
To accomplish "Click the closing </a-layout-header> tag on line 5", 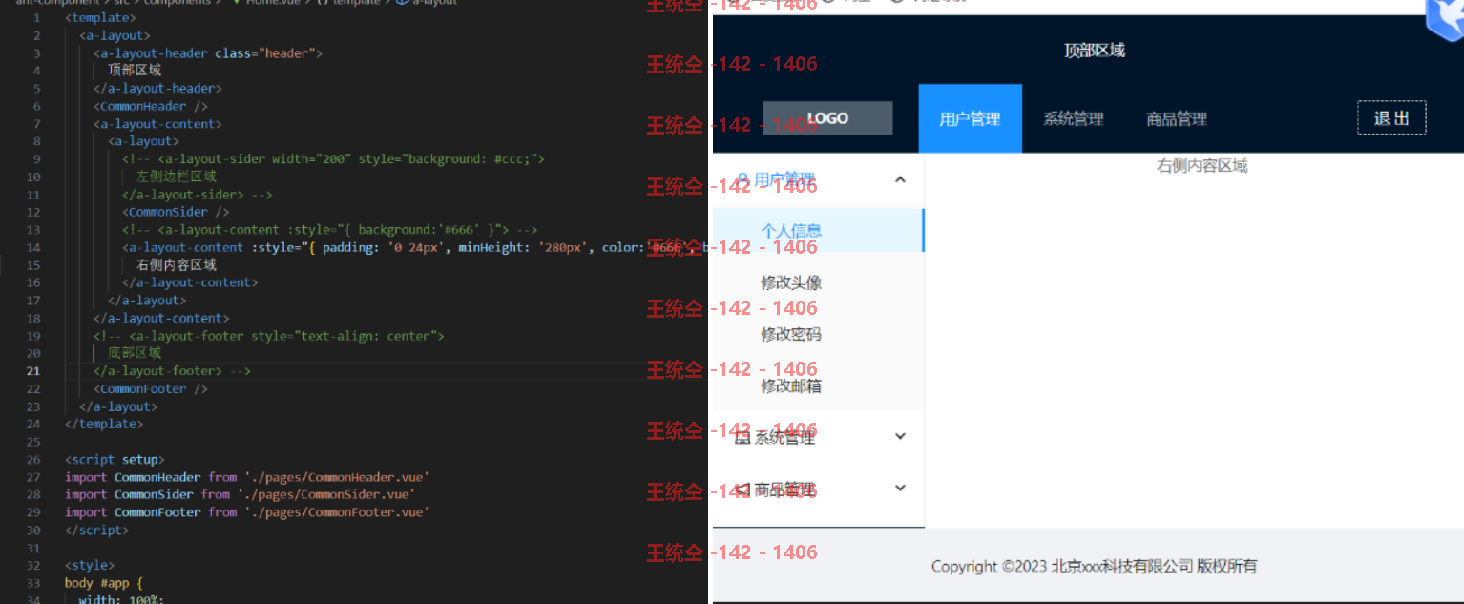I will tap(157, 88).
